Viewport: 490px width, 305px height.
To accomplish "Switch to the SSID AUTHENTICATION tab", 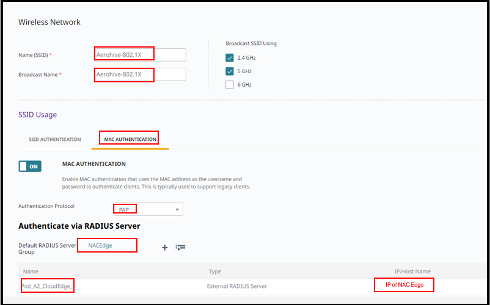I will 55,140.
